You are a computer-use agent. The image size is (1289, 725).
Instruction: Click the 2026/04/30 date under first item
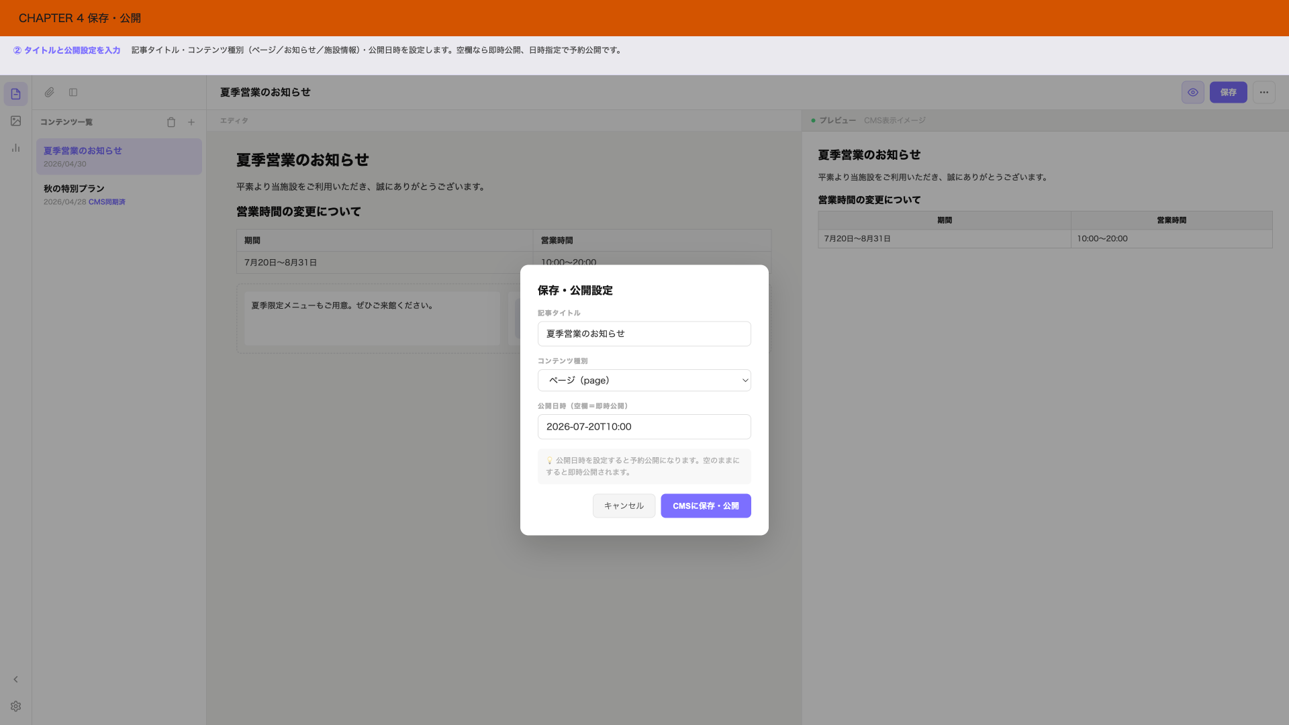pos(65,164)
